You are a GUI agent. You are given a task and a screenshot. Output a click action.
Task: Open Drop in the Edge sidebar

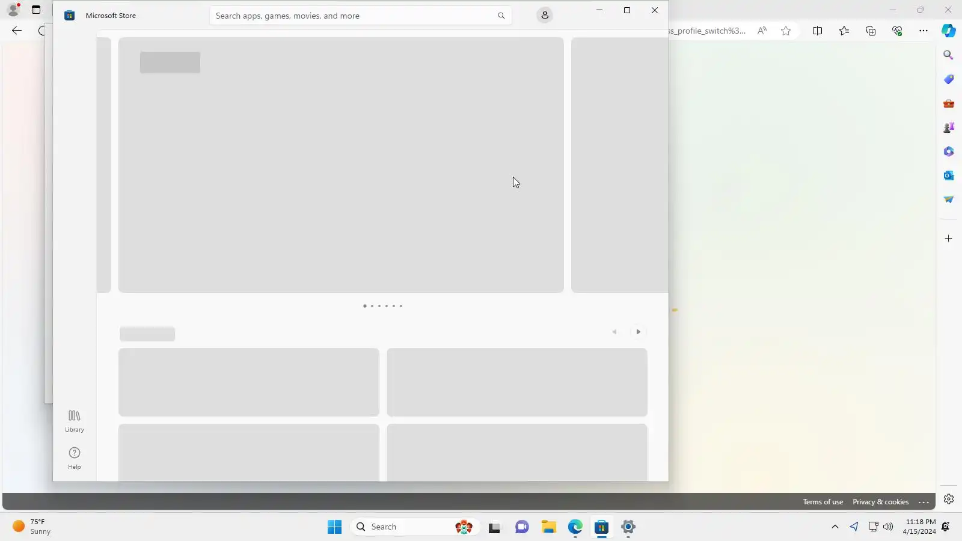coord(949,200)
